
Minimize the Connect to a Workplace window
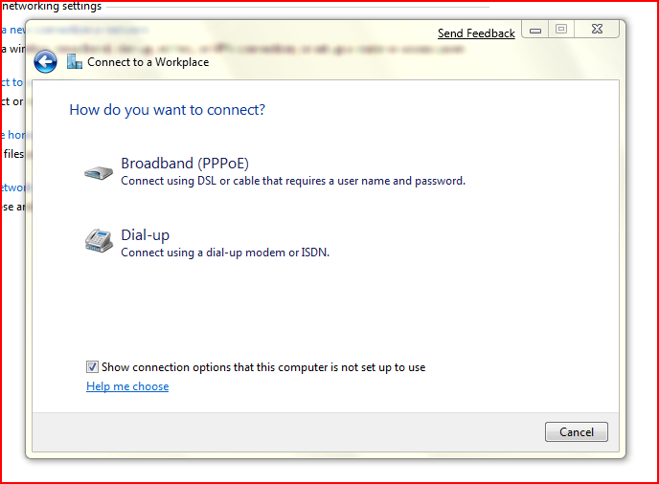point(535,31)
